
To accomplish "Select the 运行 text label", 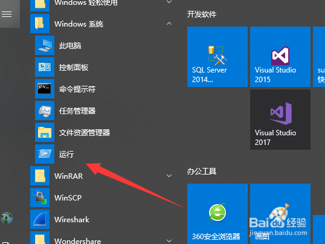I will 66,155.
